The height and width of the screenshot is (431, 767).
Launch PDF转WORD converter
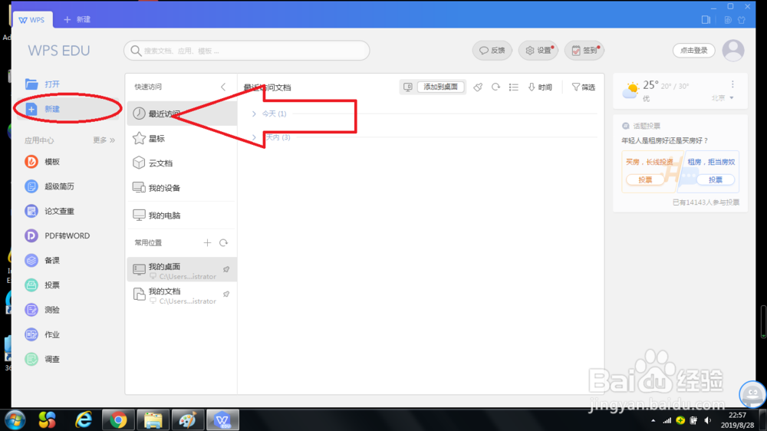(x=58, y=235)
